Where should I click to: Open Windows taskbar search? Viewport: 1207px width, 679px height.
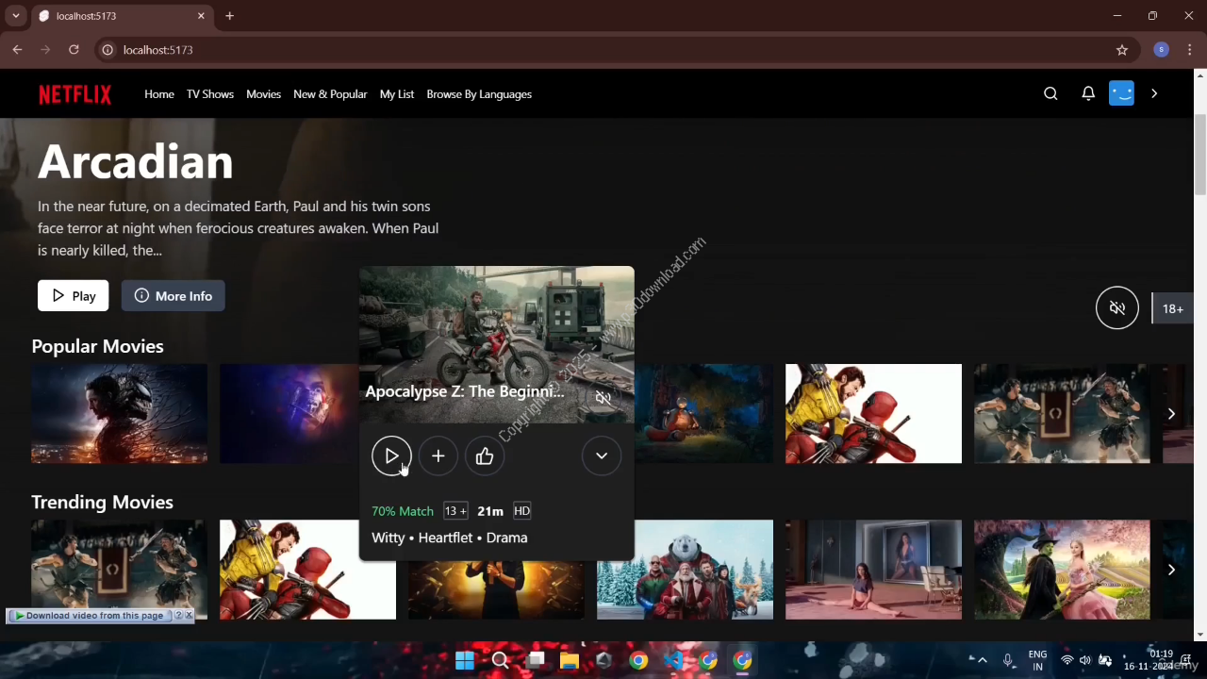500,660
